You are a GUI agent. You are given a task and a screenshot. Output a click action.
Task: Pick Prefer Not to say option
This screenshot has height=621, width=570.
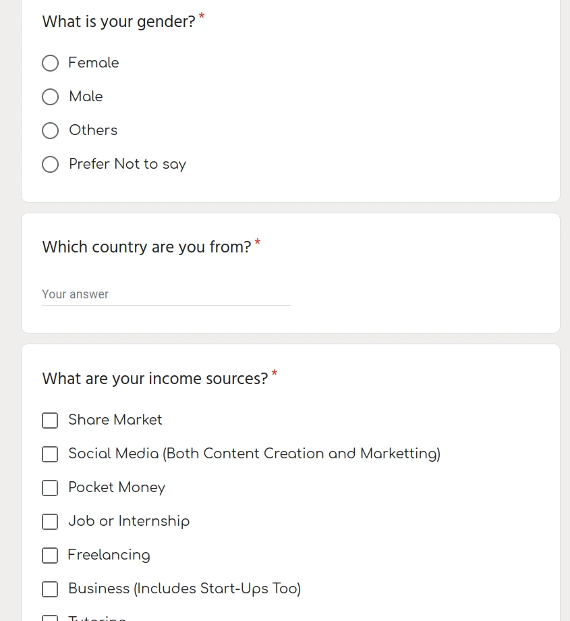click(x=51, y=164)
